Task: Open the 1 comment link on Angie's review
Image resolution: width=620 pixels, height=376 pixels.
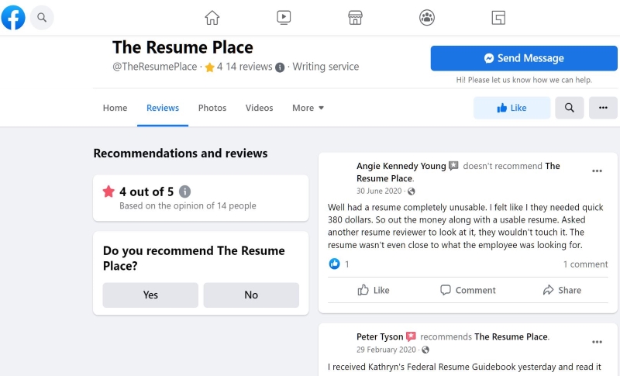Action: pyautogui.click(x=585, y=264)
